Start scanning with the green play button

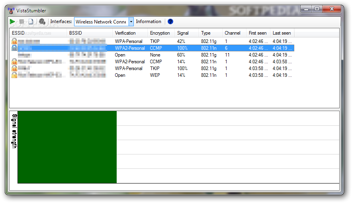tap(12, 22)
